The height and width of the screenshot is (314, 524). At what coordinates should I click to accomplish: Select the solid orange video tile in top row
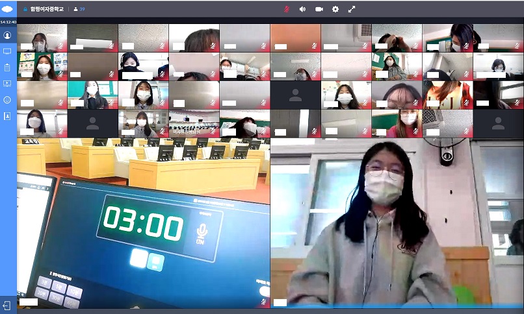(x=295, y=38)
